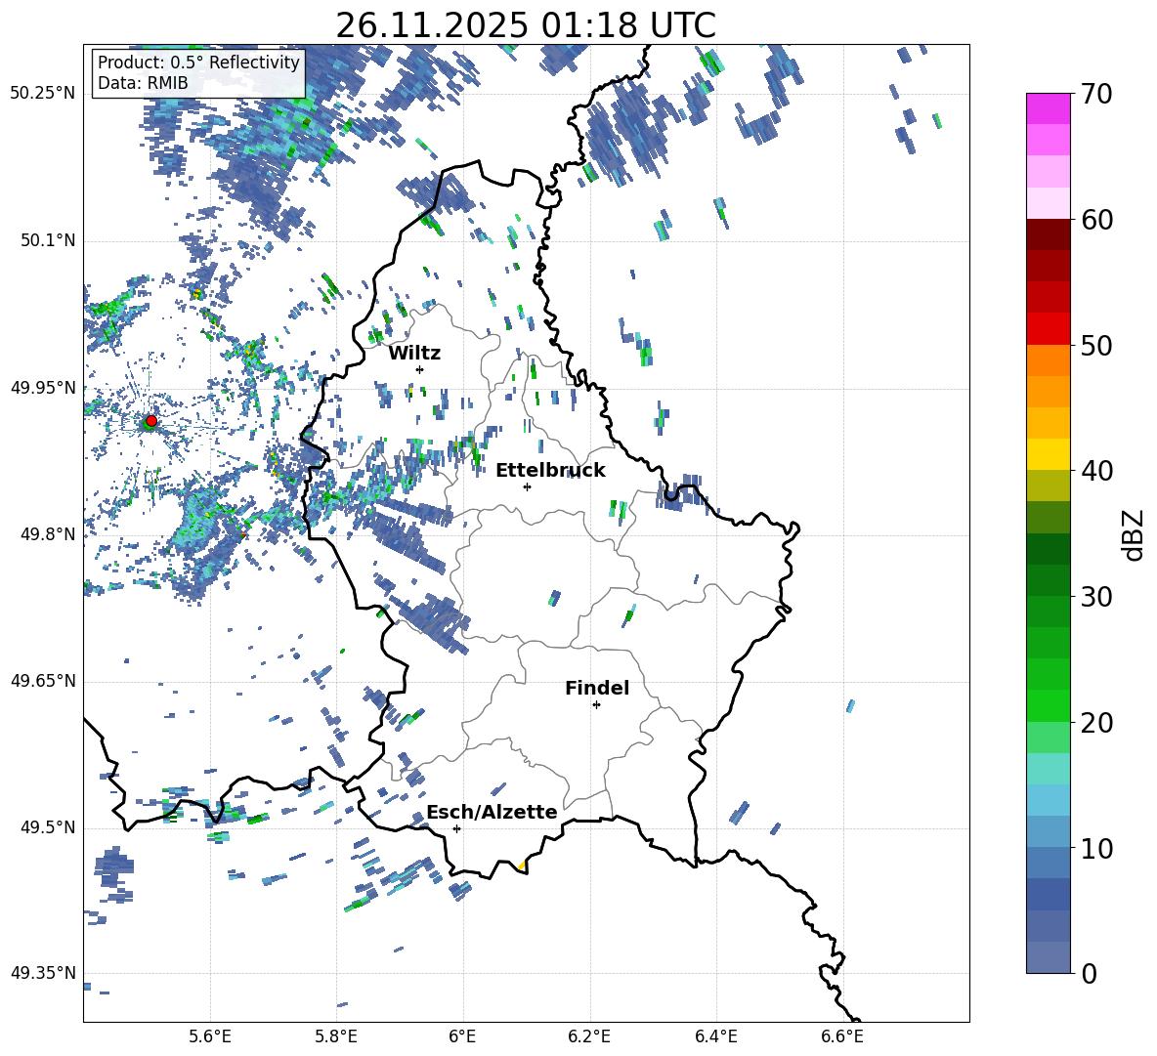Click the yellow echo pixel on southern border

(522, 866)
